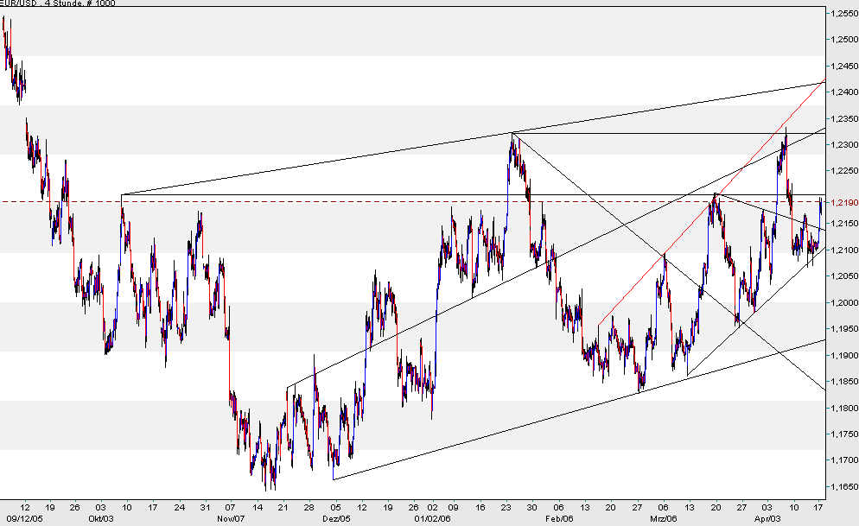
Task: Select the dashed horizontal line at 1.2190
Action: 346,200
